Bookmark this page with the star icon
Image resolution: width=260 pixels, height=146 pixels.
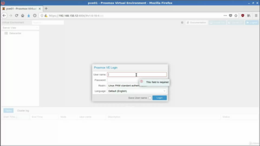(236, 15)
